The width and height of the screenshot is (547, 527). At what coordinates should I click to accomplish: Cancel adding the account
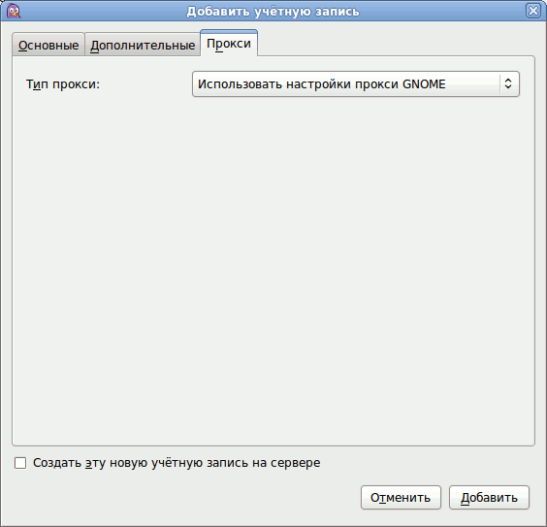[401, 497]
